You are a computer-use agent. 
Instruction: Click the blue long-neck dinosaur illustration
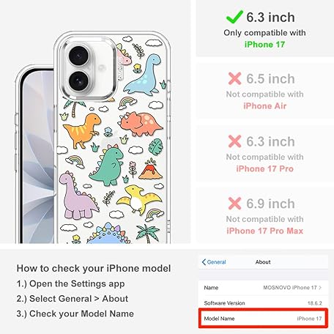(x=144, y=75)
